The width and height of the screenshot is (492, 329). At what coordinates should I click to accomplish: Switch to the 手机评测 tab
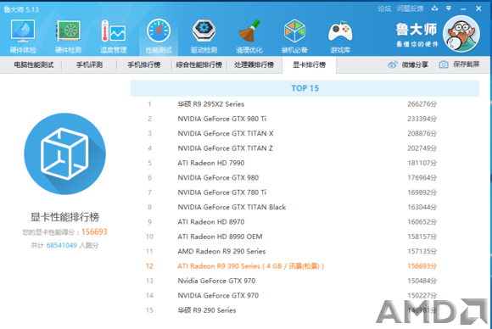(x=89, y=64)
